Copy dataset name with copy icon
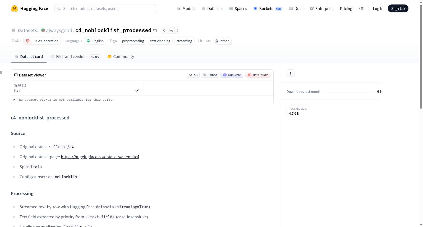This screenshot has width=423, height=227. click(155, 30)
